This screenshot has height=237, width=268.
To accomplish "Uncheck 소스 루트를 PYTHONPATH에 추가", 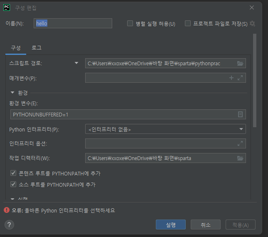I will pyautogui.click(x=13, y=184).
